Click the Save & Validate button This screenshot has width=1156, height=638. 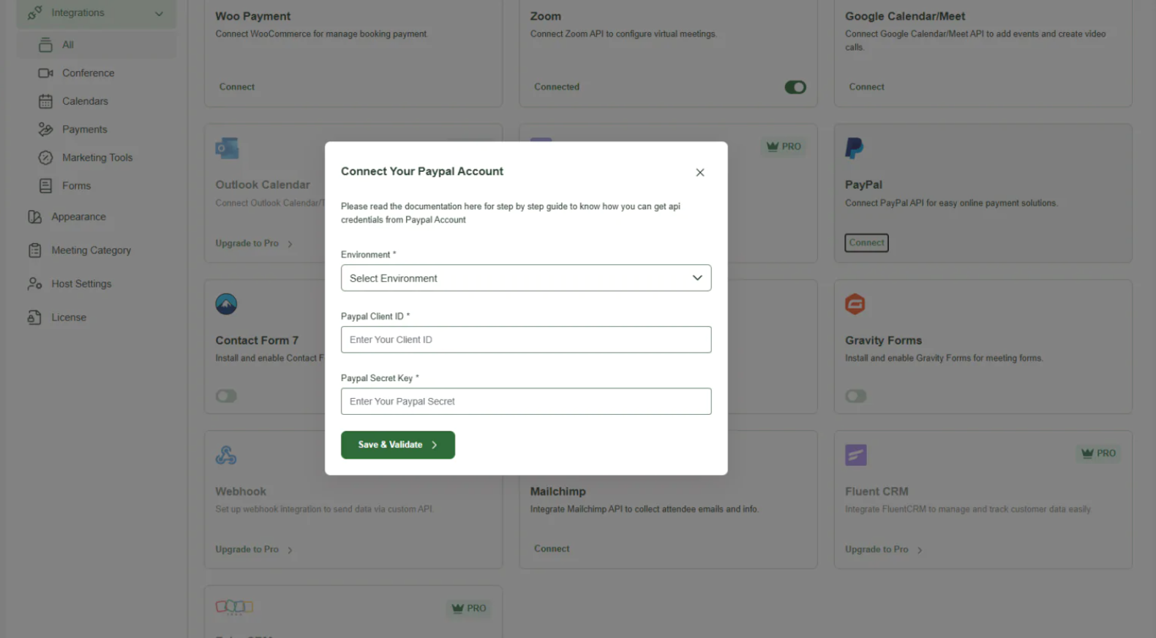[x=398, y=445]
